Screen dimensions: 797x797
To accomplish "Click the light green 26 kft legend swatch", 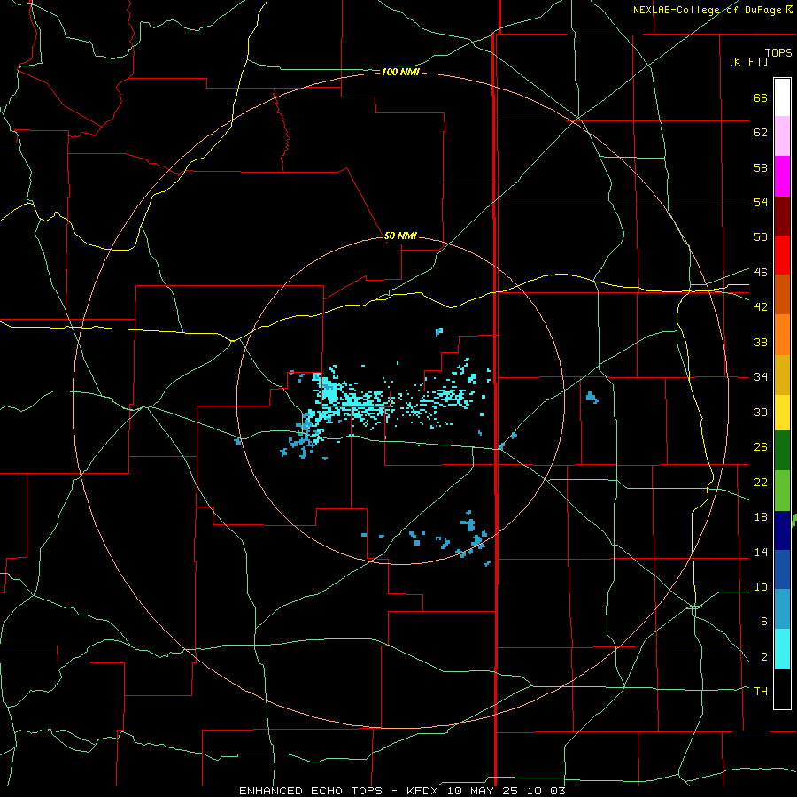I will tap(782, 491).
